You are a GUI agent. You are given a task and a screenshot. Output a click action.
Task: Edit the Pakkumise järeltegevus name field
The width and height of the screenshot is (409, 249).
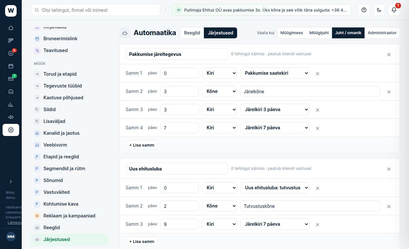pyautogui.click(x=177, y=54)
